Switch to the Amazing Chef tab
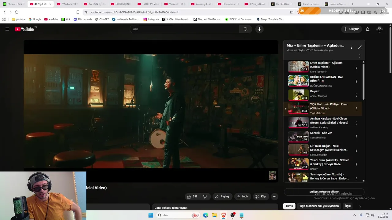392x220 pixels. (201, 4)
